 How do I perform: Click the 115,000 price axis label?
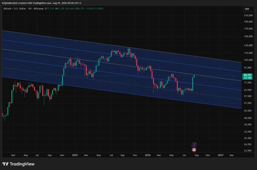[248, 53]
